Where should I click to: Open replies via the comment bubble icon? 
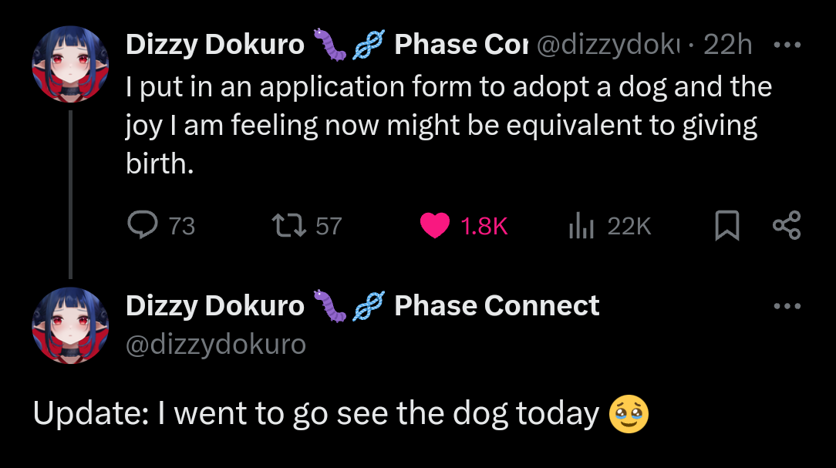point(143,225)
